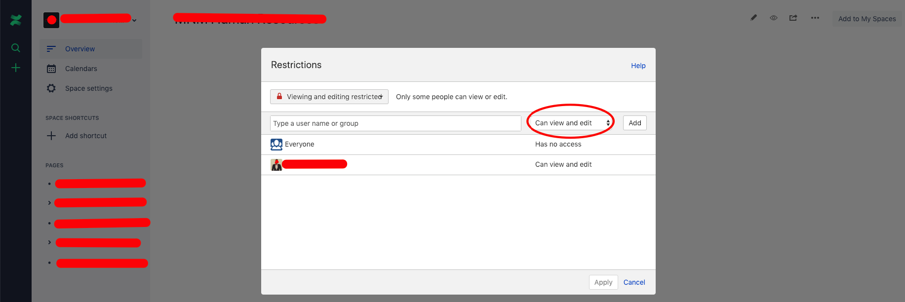The width and height of the screenshot is (905, 302).
Task: Expand the fourth page tree item
Action: point(49,242)
